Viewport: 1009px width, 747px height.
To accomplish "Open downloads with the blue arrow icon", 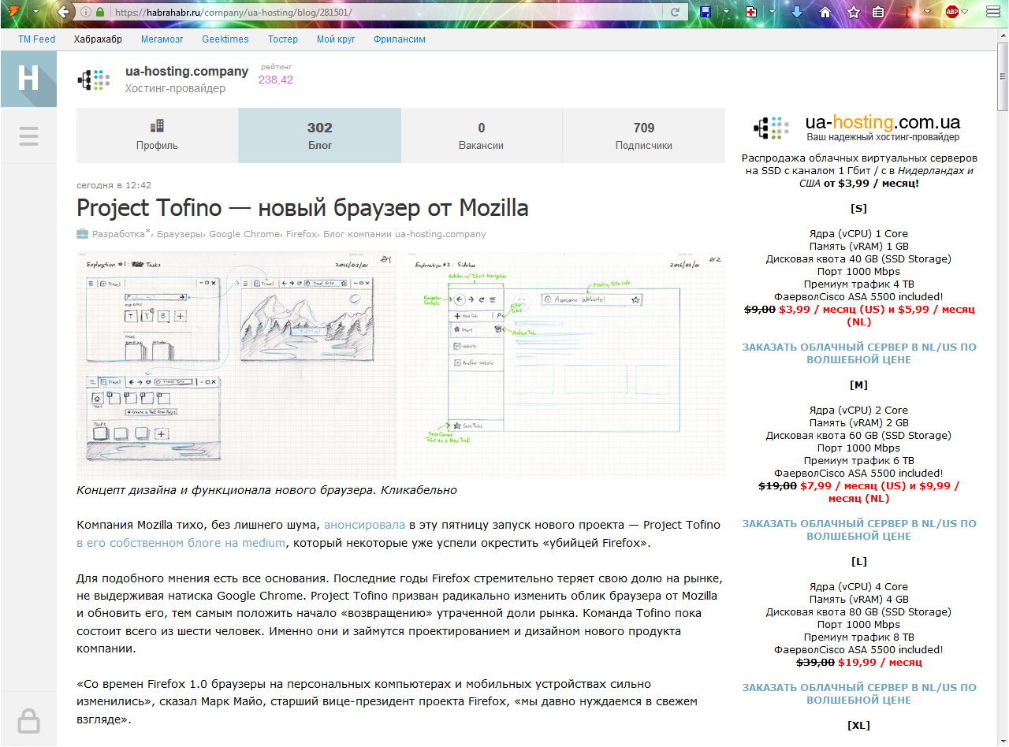I will click(797, 13).
